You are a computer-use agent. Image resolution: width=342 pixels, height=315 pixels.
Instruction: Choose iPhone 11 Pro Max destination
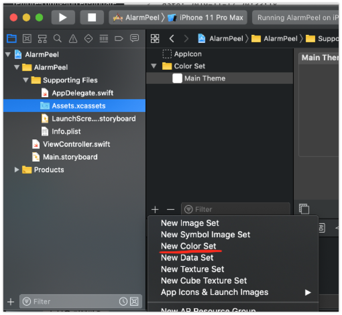pos(206,17)
